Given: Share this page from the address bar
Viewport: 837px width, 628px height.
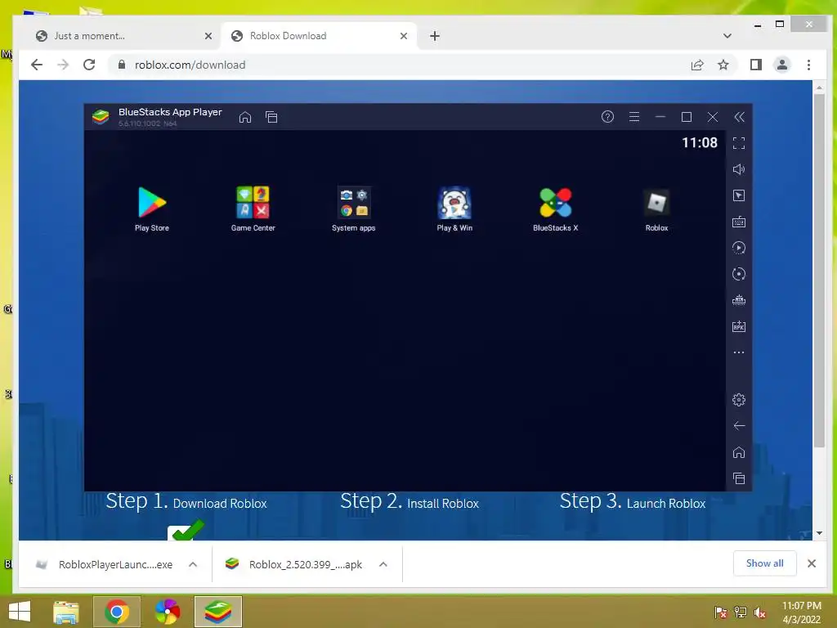Looking at the screenshot, I should point(697,65).
